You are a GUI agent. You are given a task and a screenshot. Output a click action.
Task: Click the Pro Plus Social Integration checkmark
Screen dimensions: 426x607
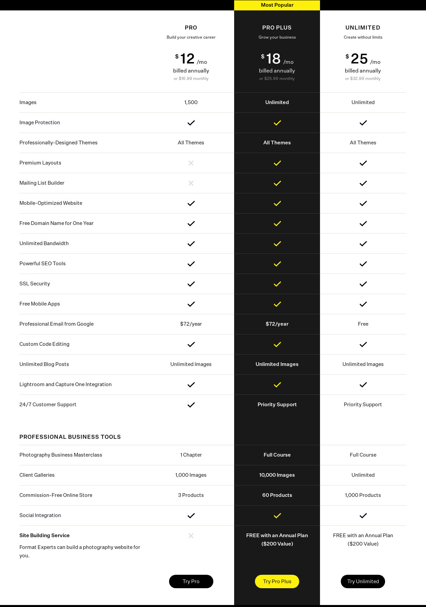tap(277, 515)
